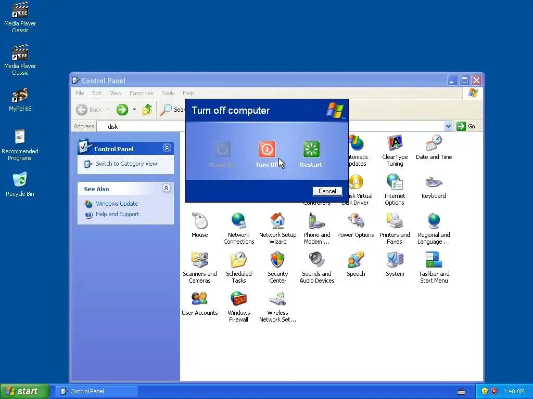Image resolution: width=533 pixels, height=399 pixels.
Task: Open Security Center icon
Action: pos(277,268)
